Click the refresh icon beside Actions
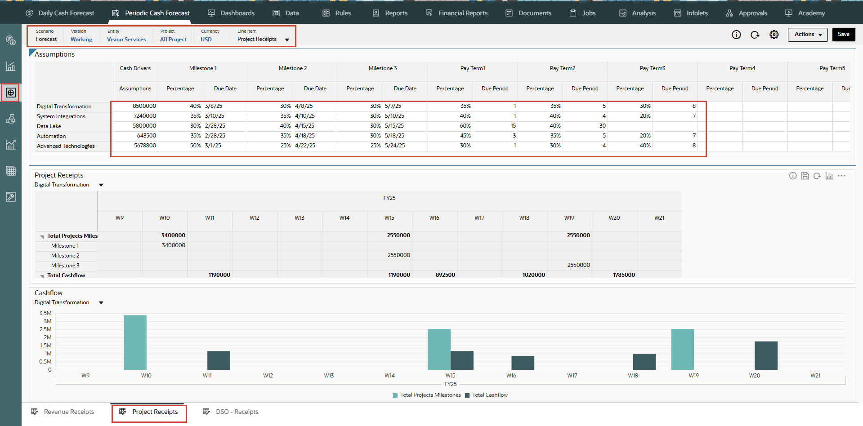This screenshot has width=863, height=426. 755,35
